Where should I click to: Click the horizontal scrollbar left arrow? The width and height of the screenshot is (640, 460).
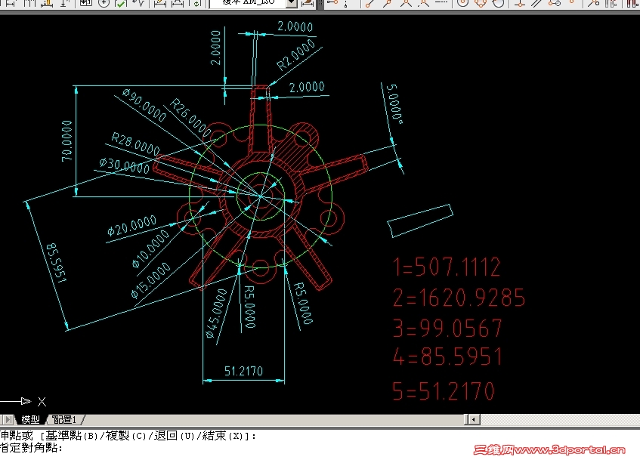click(x=474, y=419)
